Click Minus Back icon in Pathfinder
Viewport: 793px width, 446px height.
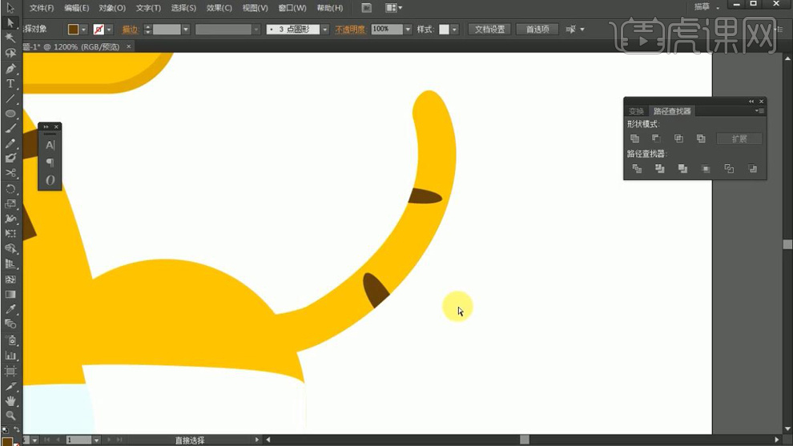point(752,168)
